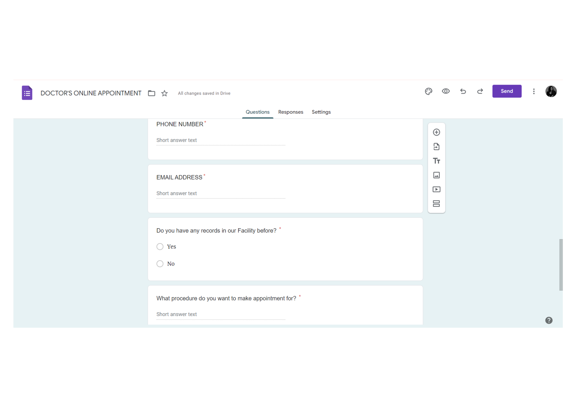Preview the form with the eye icon

click(446, 91)
